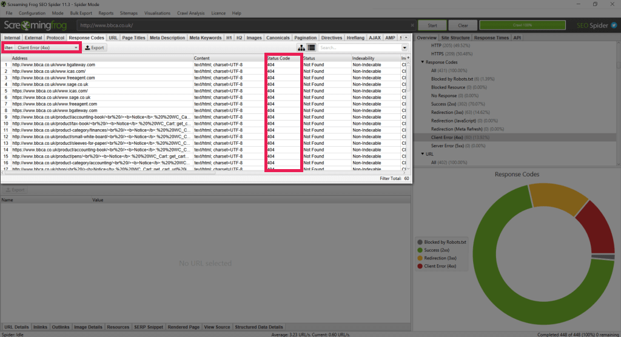Open the Inlinks bottom tab
This screenshot has height=337, width=621.
click(x=40, y=327)
